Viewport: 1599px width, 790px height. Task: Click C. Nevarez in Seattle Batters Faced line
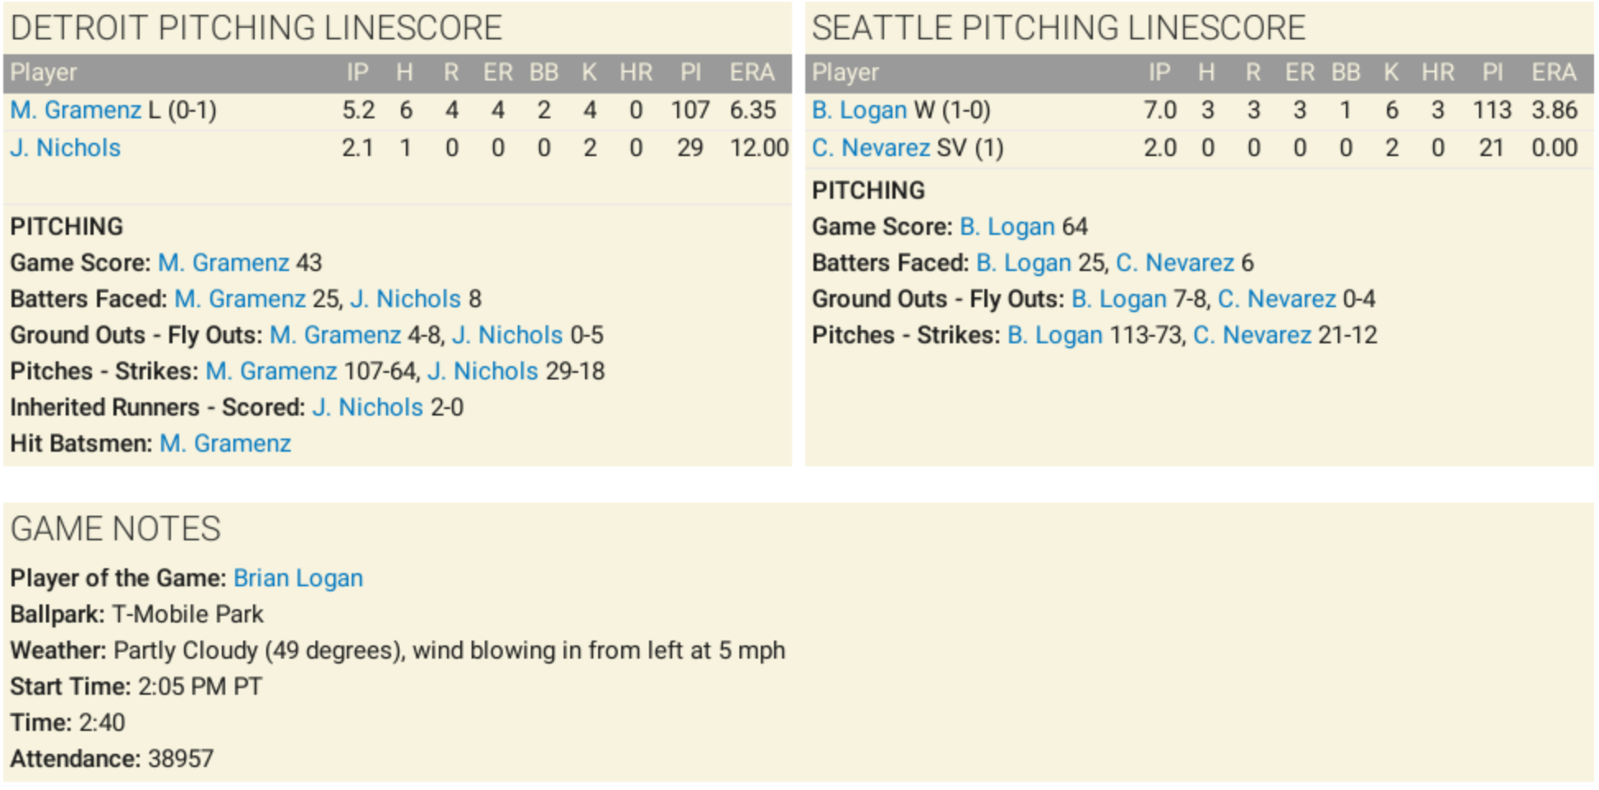click(x=1174, y=263)
